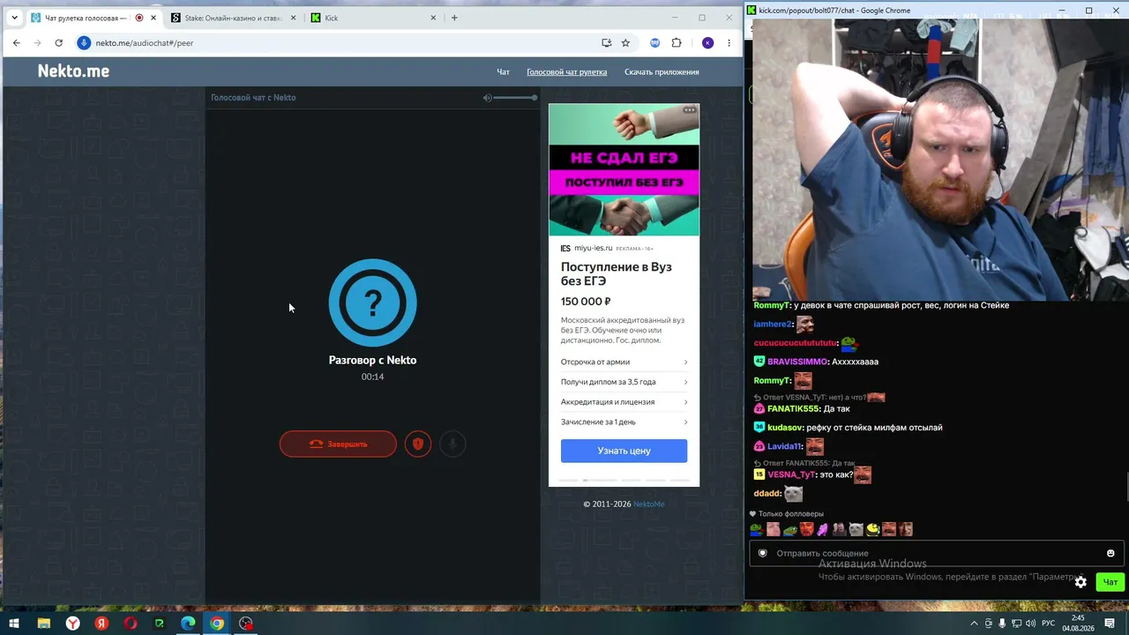Bookmark this page with the star icon
1129x635 pixels.
[625, 42]
